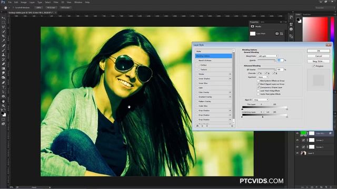This screenshot has width=337, height=189.
Task: Click OK in Layer Style dialog
Action: point(318,51)
